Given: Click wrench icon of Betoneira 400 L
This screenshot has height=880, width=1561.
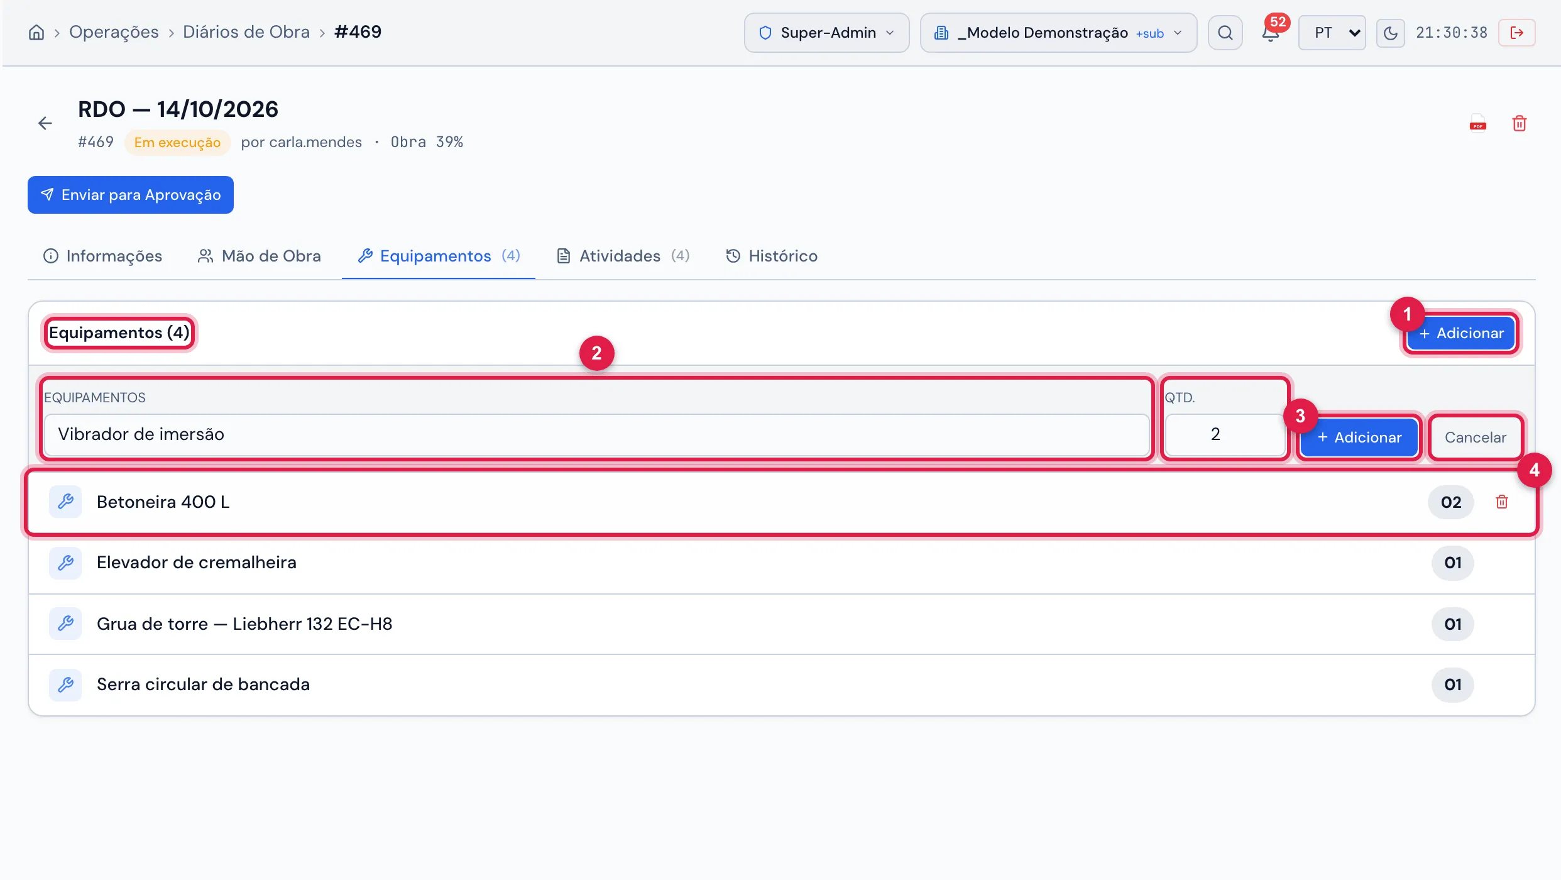Looking at the screenshot, I should pos(65,502).
